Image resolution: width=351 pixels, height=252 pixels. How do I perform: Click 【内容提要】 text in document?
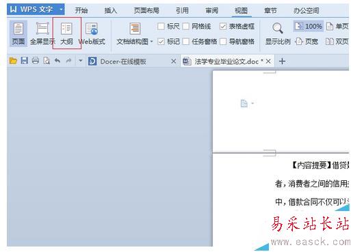(x=311, y=165)
